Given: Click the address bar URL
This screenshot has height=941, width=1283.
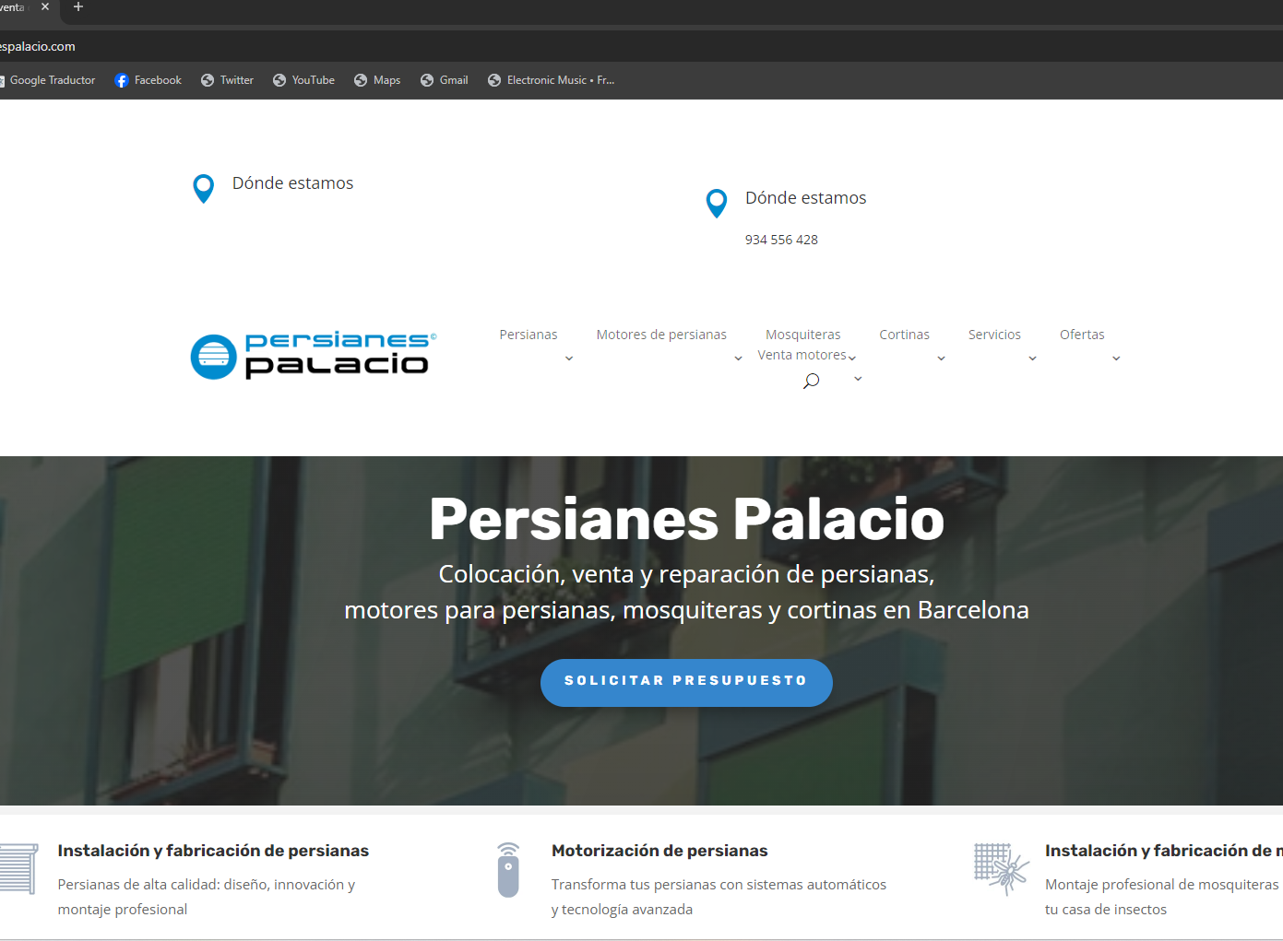Looking at the screenshot, I should tap(38, 46).
